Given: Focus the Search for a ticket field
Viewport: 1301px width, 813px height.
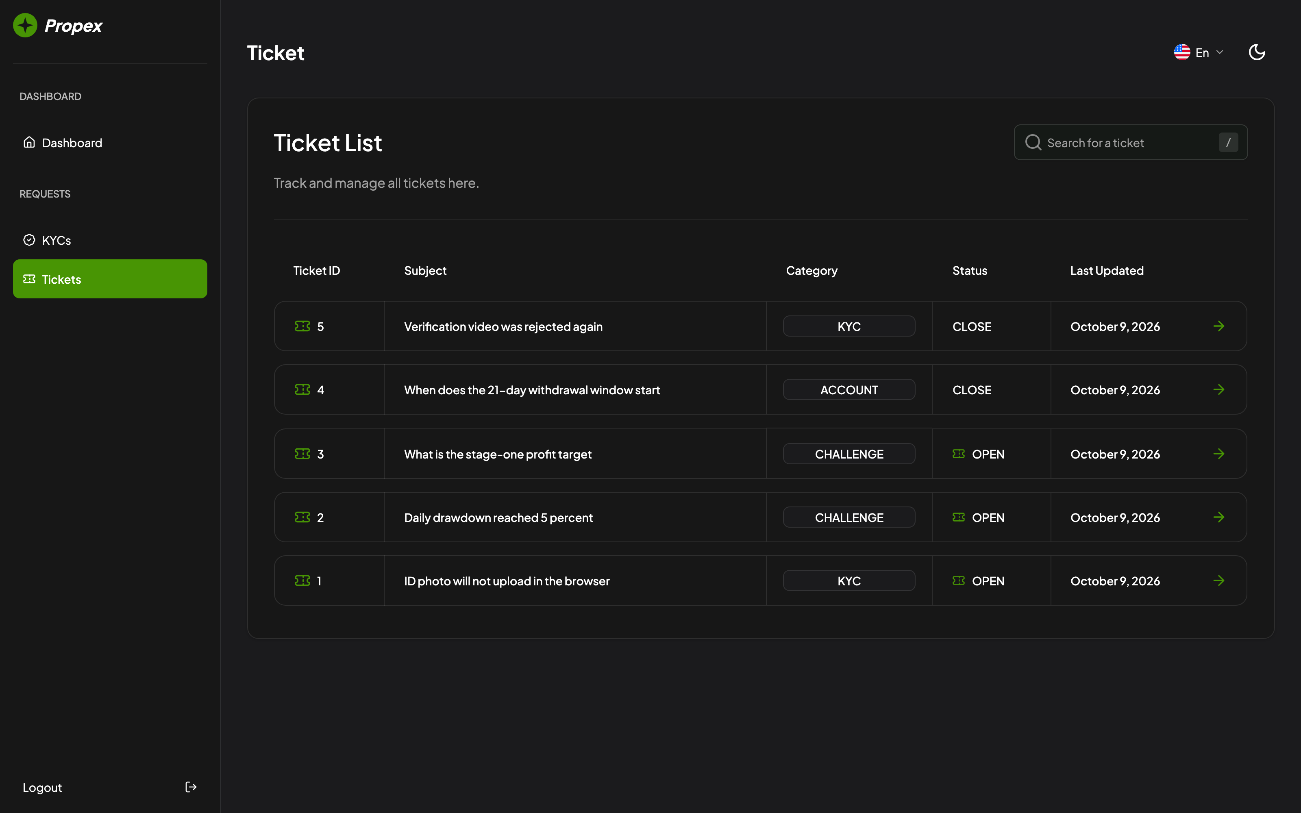Looking at the screenshot, I should 1131,143.
